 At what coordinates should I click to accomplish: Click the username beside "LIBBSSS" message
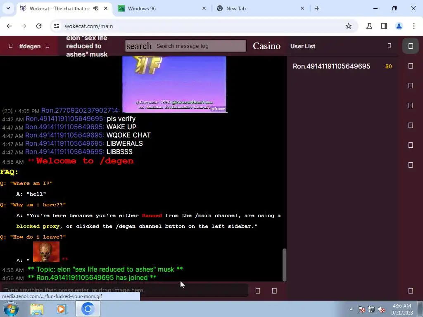65,151
